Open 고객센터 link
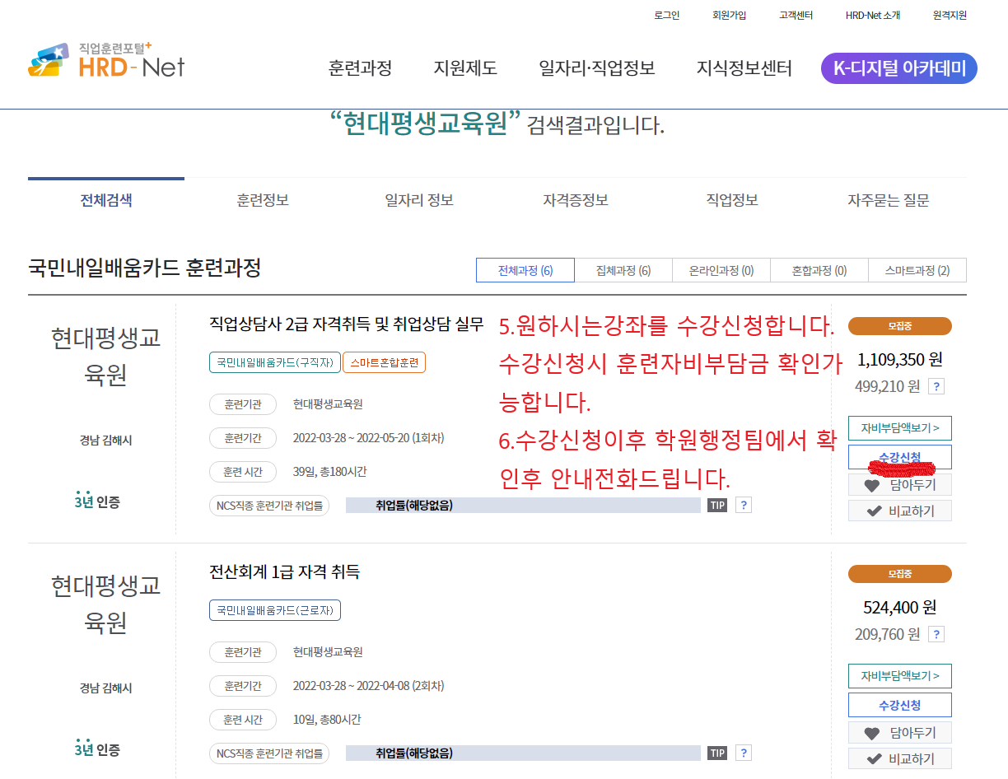 796,15
